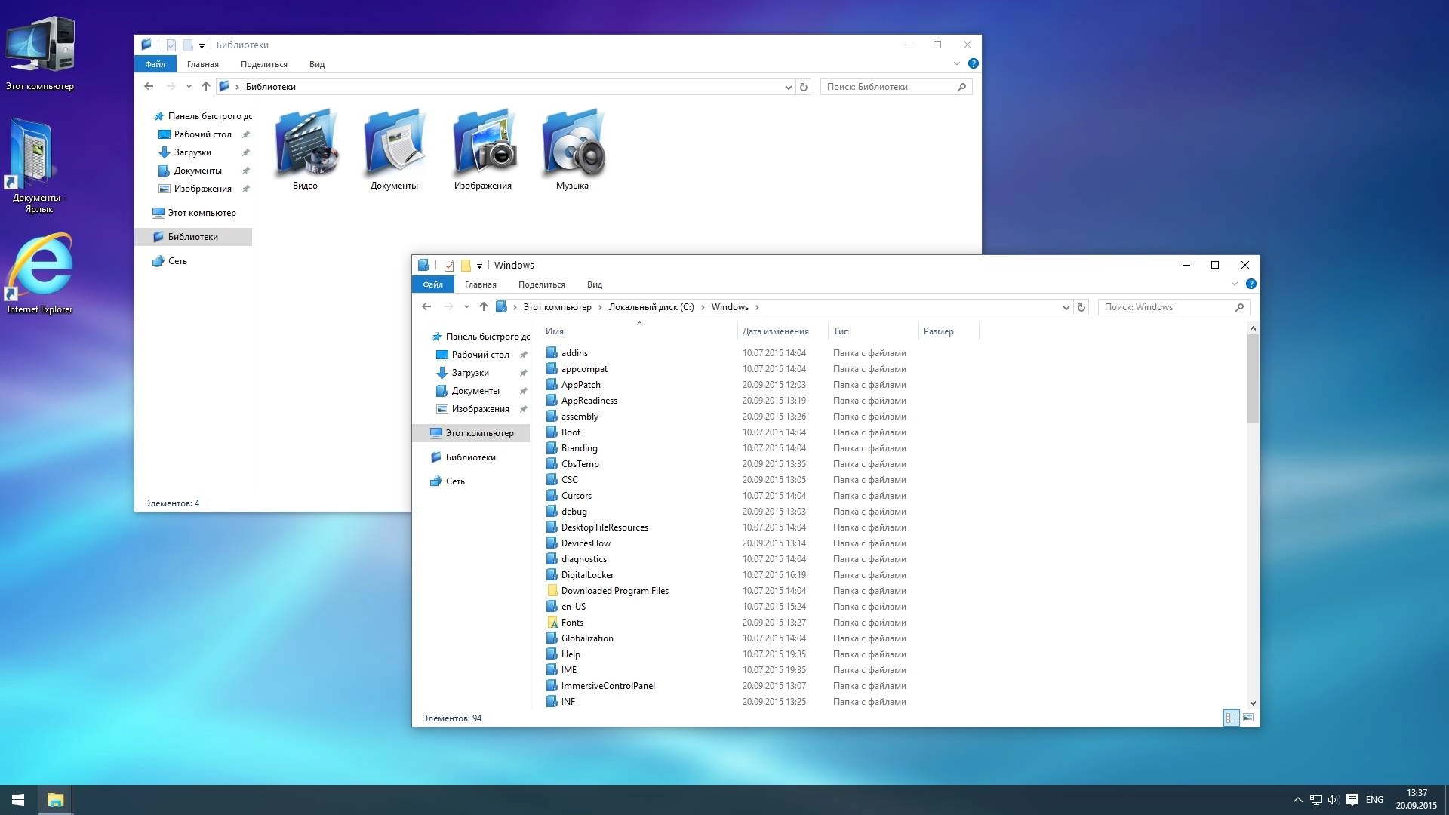Open Вид tab in Windows window
Viewport: 1449px width, 815px height.
(595, 284)
